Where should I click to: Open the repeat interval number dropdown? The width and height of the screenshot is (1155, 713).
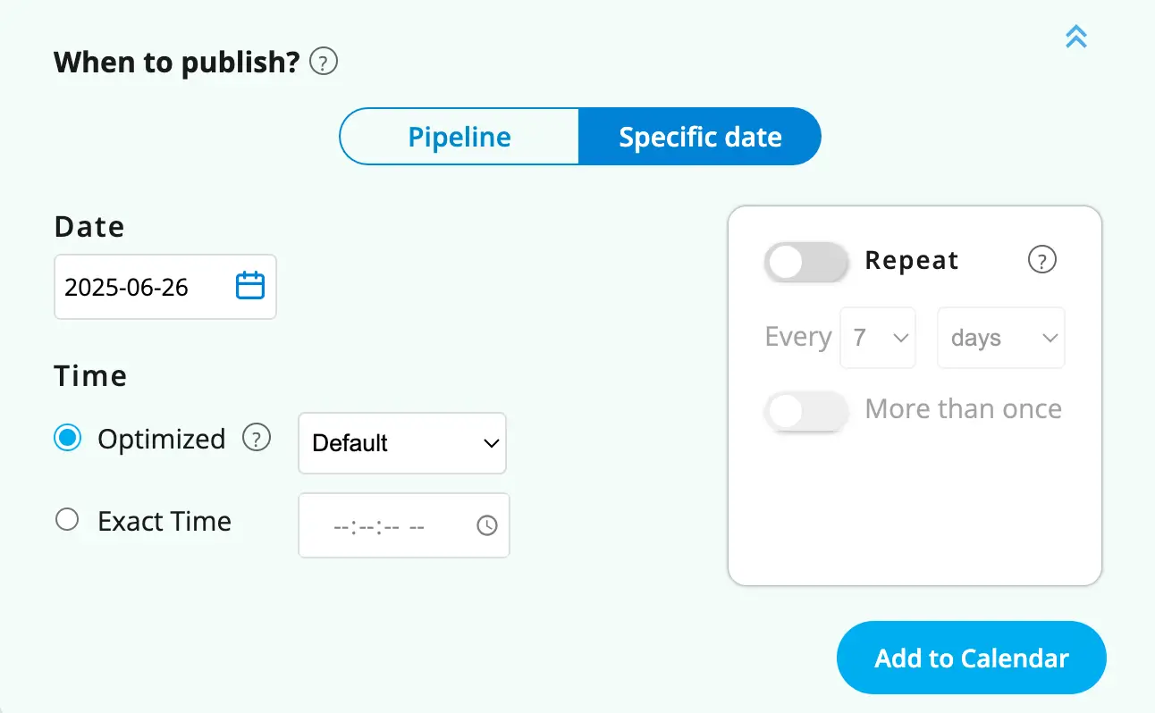[x=878, y=338]
